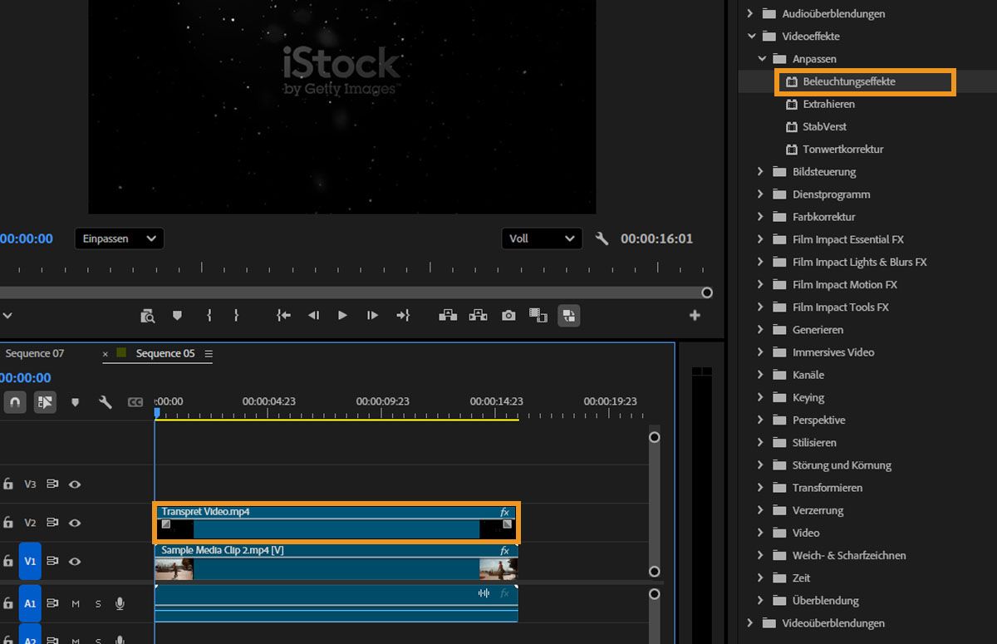Click the Export Frame camera icon
Screen dimensions: 997x644
(508, 316)
